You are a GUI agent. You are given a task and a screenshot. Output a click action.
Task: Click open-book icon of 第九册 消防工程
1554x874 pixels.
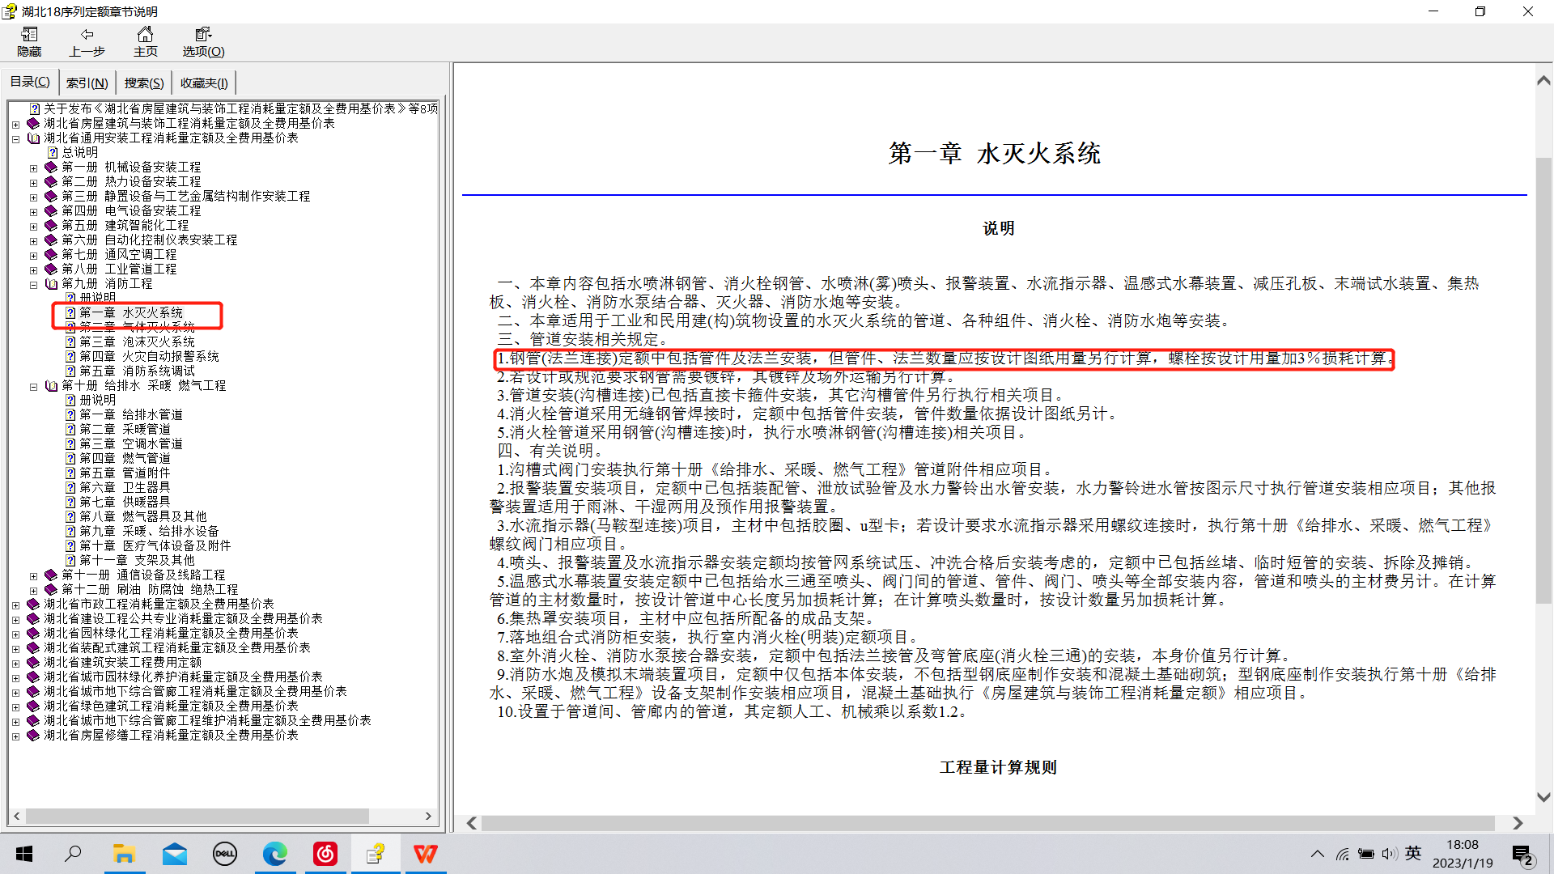(51, 283)
